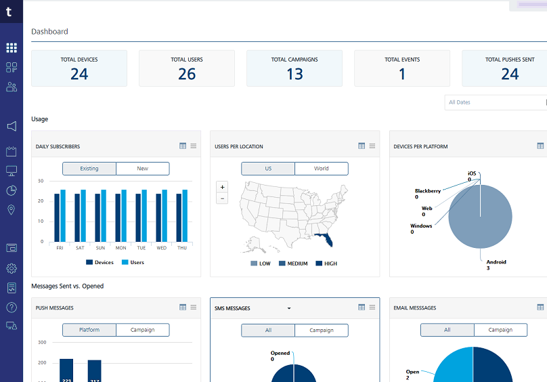The image size is (547, 382).
Task: Zoom out on the US map
Action: [x=222, y=198]
